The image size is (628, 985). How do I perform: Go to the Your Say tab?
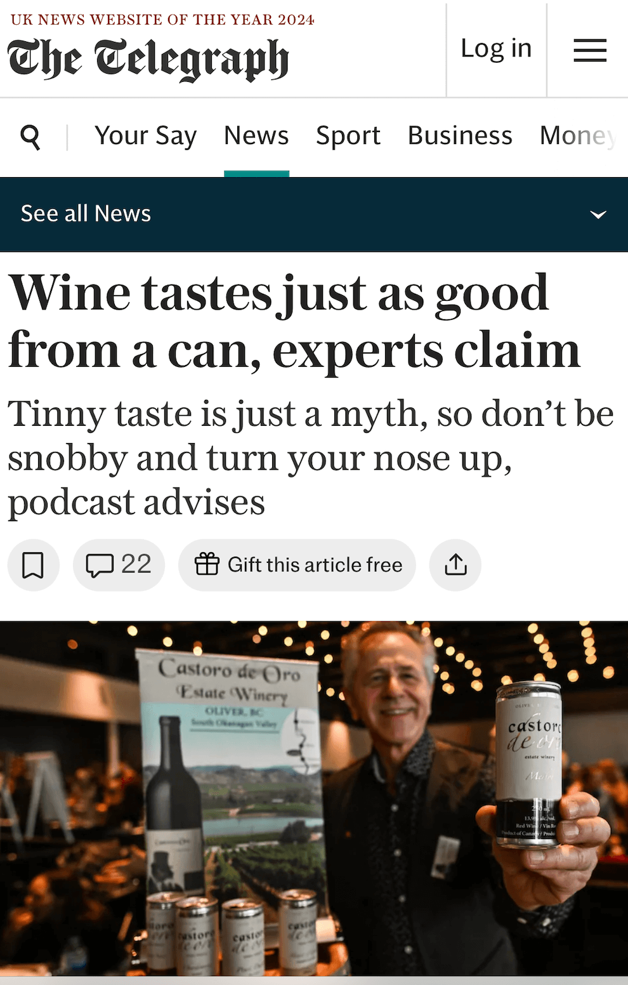pos(146,136)
